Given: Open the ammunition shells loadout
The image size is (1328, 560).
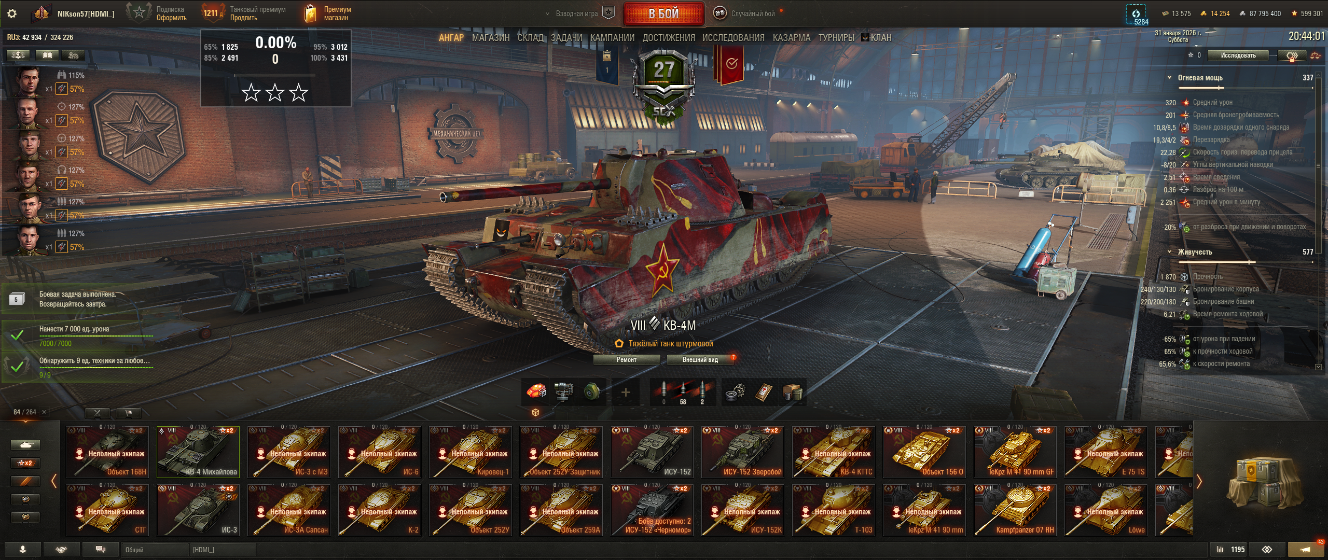Looking at the screenshot, I should [x=683, y=393].
